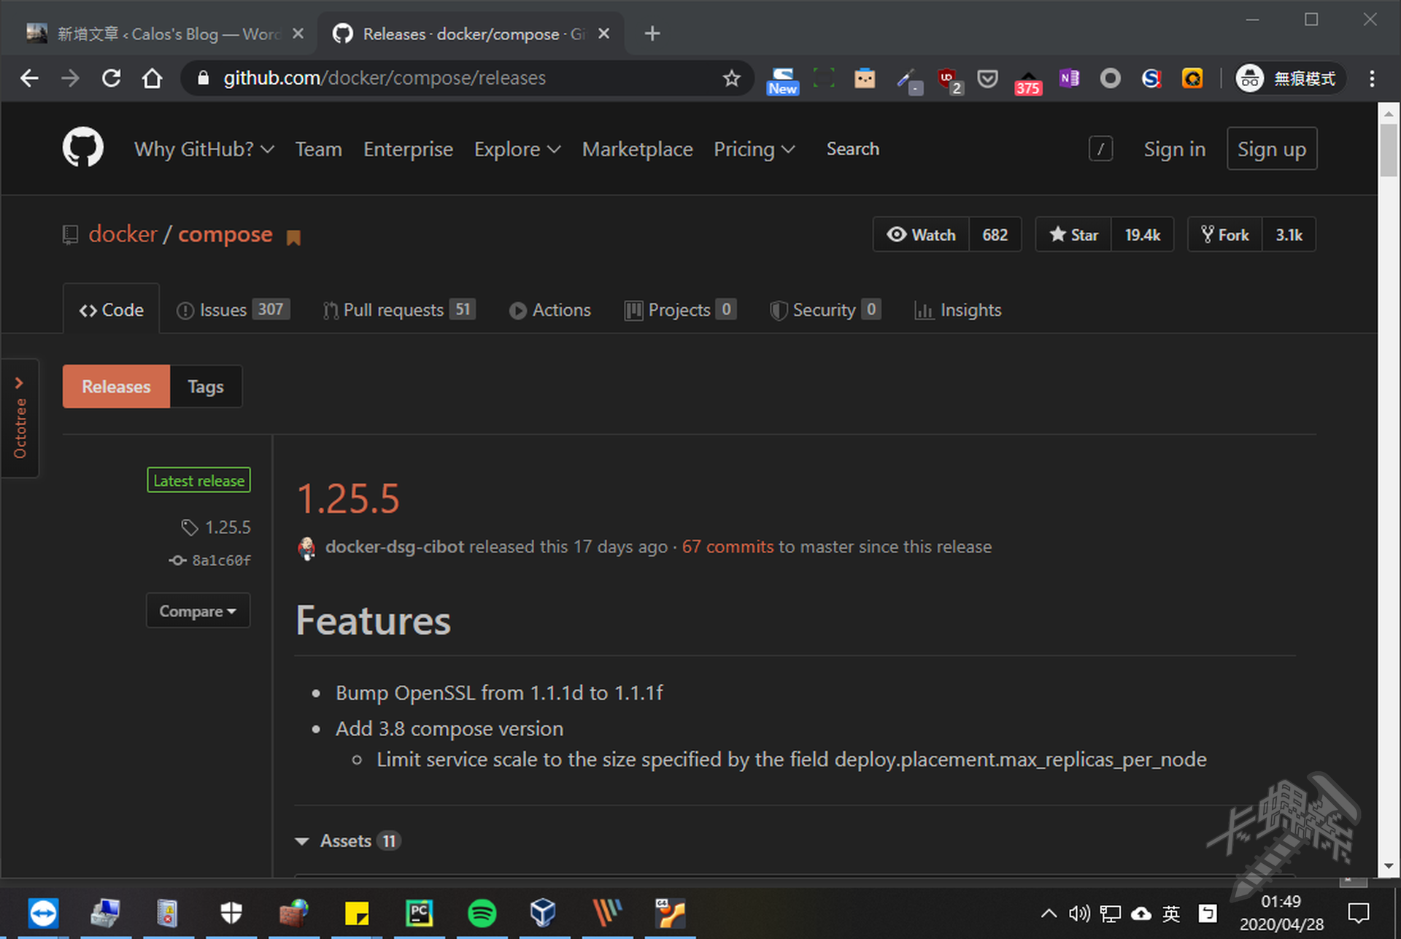Open Spotify from the taskbar
The image size is (1401, 939).
482,913
